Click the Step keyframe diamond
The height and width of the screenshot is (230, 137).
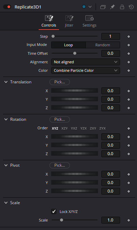[x=129, y=36]
